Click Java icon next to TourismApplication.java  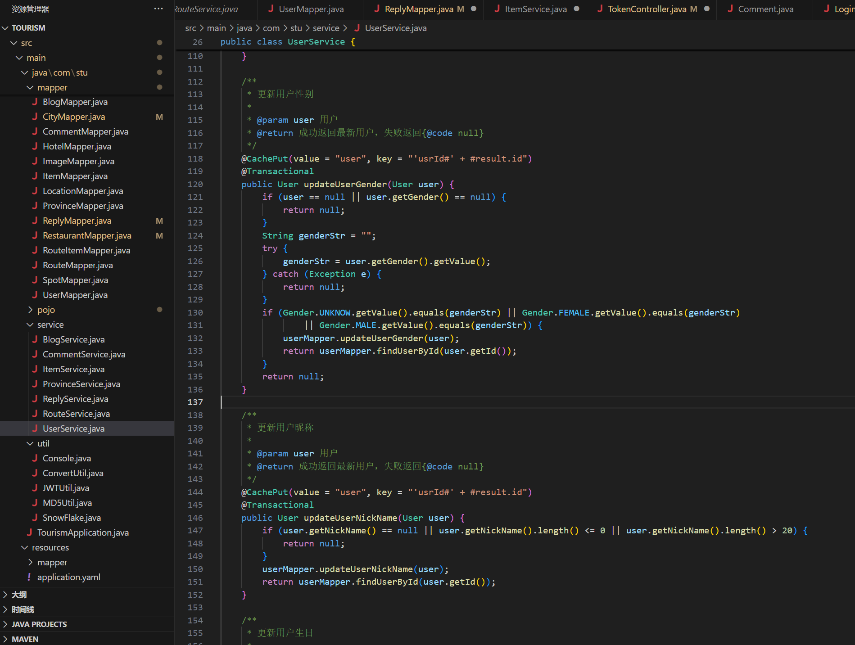pyautogui.click(x=29, y=532)
